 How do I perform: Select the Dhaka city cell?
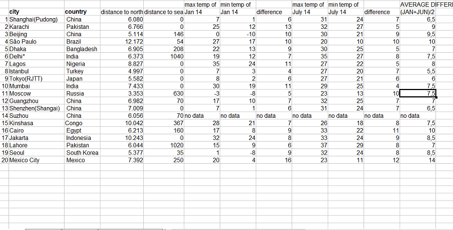36,49
